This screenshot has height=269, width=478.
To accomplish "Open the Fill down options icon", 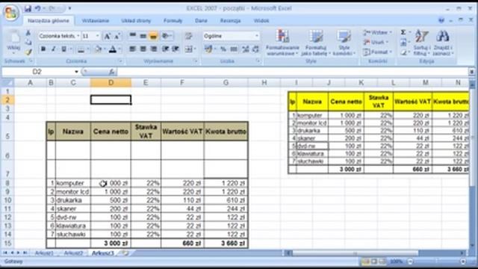I will coord(403,43).
